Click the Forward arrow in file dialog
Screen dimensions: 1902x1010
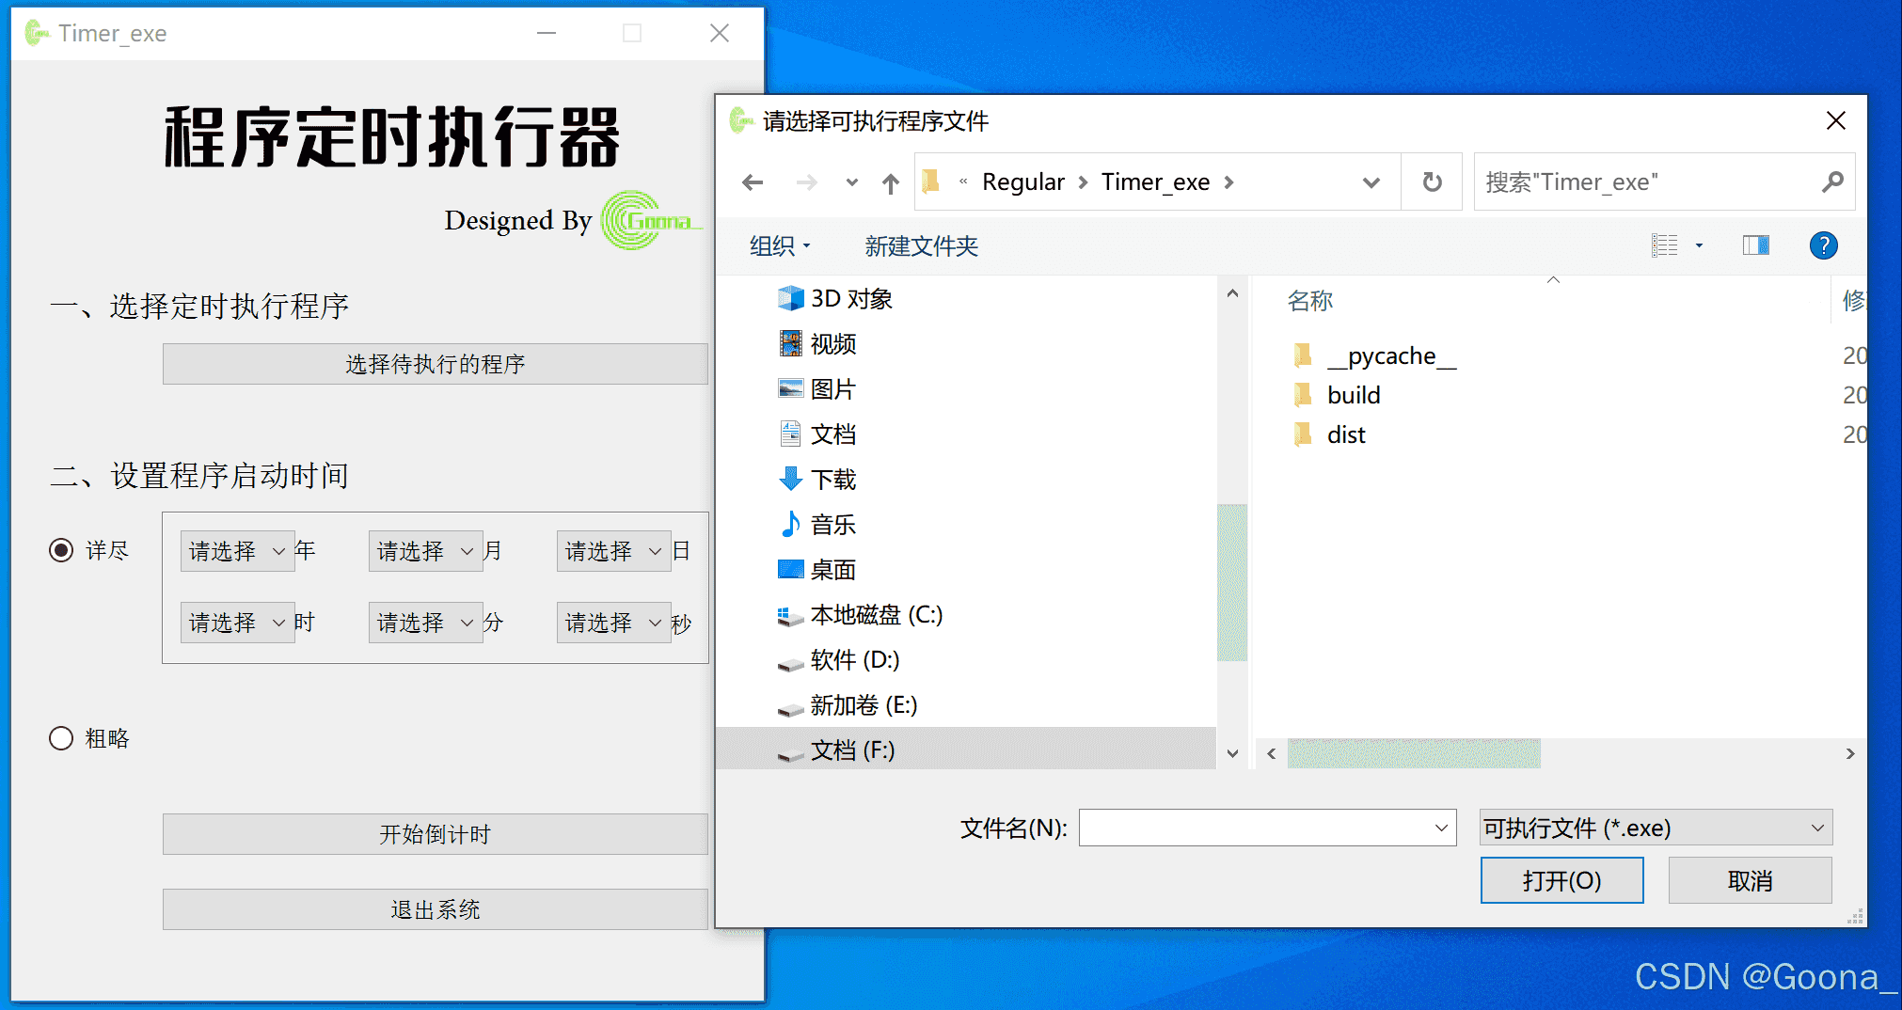pyautogui.click(x=806, y=182)
